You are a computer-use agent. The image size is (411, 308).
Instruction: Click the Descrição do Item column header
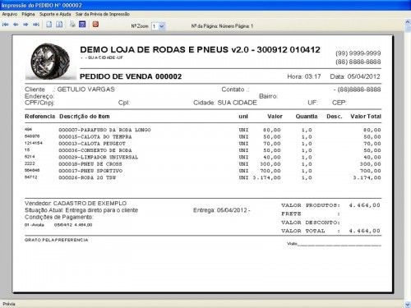85,117
